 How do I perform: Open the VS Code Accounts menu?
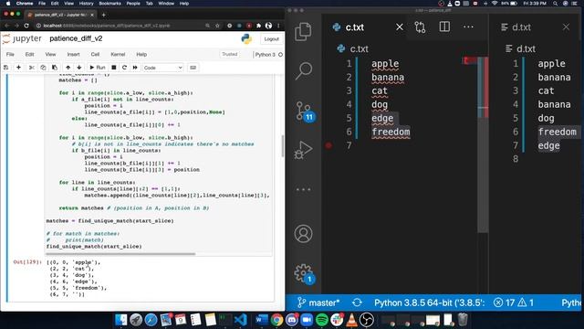click(303, 234)
